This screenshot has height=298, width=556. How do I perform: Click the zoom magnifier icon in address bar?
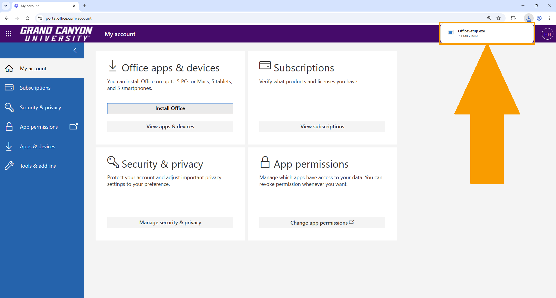[489, 18]
